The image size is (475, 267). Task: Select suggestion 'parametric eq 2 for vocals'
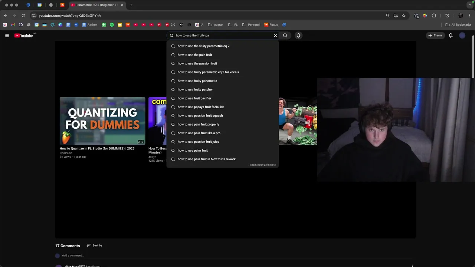(222, 72)
